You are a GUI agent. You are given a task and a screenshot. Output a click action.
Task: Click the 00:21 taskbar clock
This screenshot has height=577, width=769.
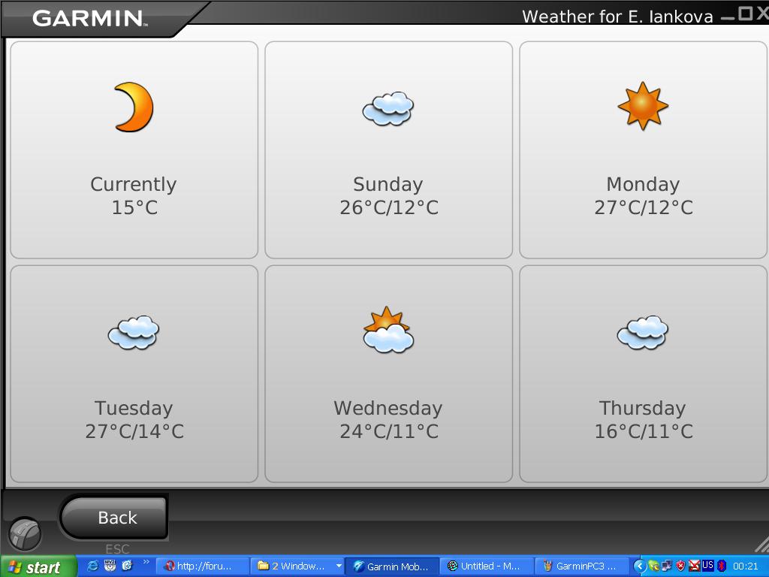coord(746,566)
